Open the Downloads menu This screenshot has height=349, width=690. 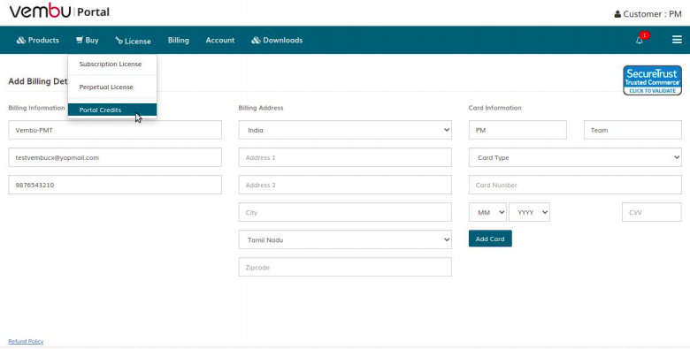pos(277,40)
